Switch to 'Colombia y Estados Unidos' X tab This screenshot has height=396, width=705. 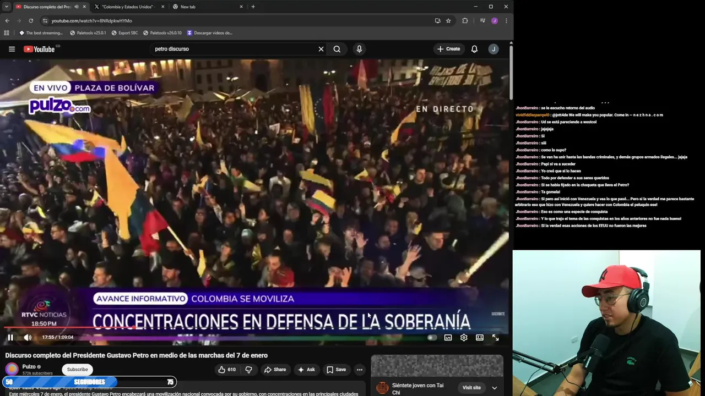[128, 7]
